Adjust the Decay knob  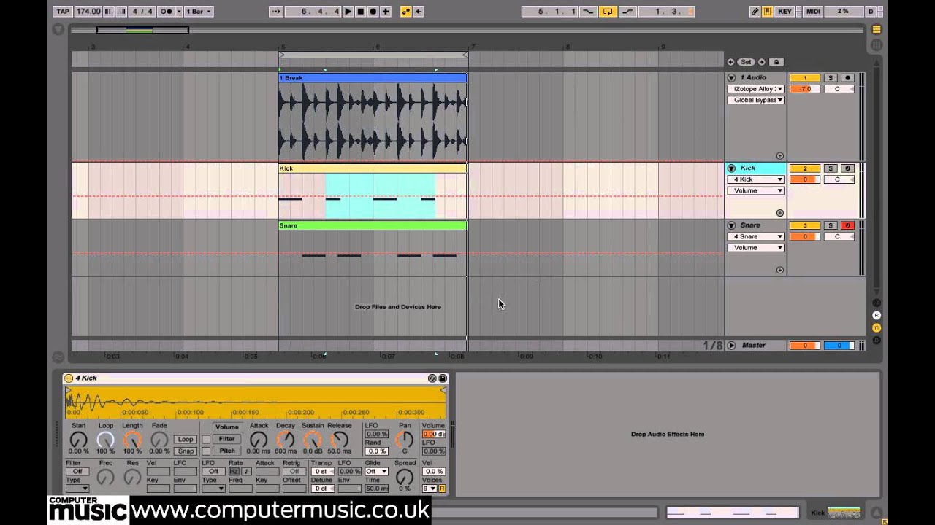(286, 440)
